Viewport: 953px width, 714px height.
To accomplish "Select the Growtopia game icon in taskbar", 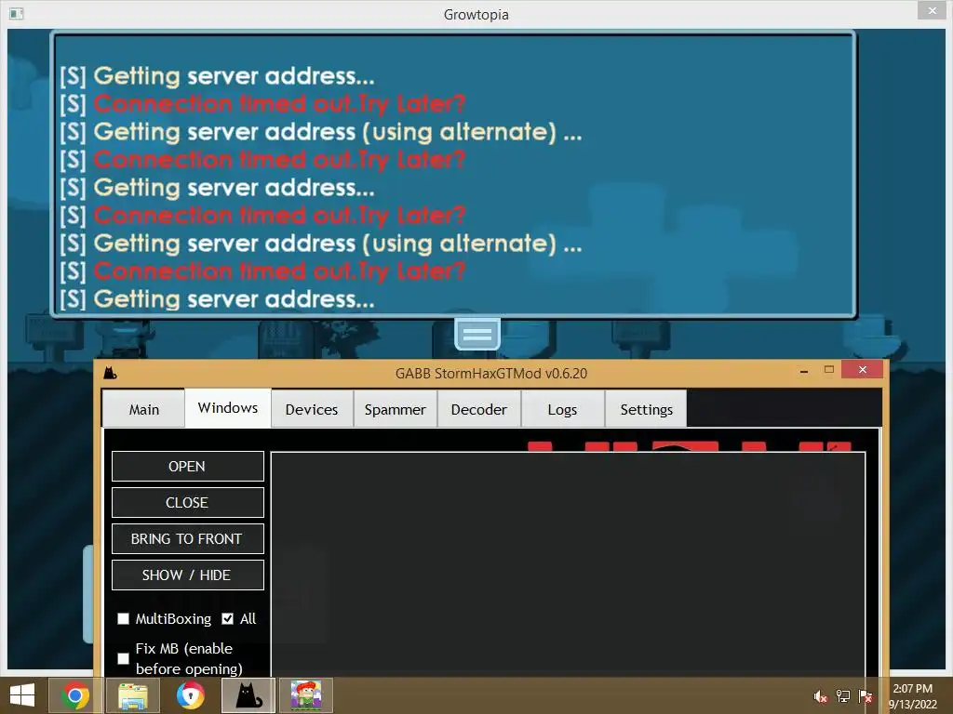I will (x=306, y=695).
